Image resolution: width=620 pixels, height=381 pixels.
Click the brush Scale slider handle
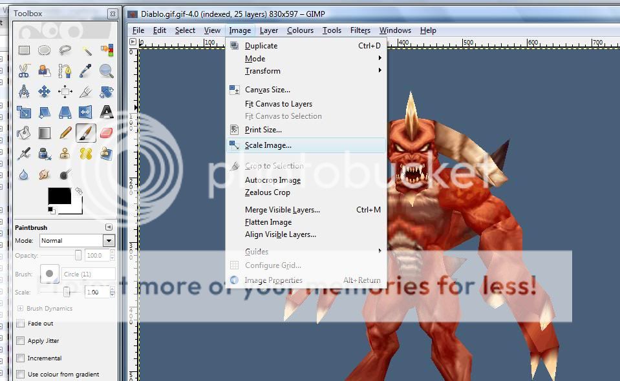67,292
